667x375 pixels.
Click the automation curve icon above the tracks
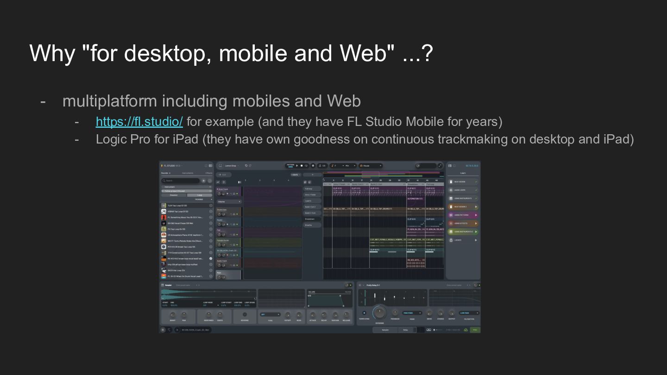[x=218, y=182]
